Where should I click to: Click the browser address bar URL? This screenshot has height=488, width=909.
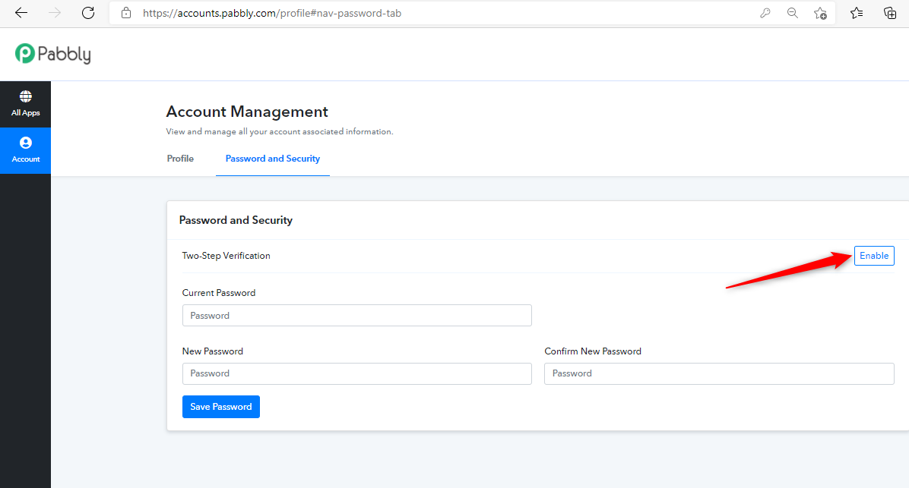pos(272,13)
